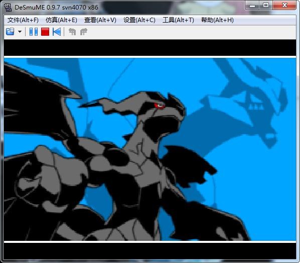Close the DeSmuME window
Viewport: 300px width, 263px height.
tap(284, 6)
